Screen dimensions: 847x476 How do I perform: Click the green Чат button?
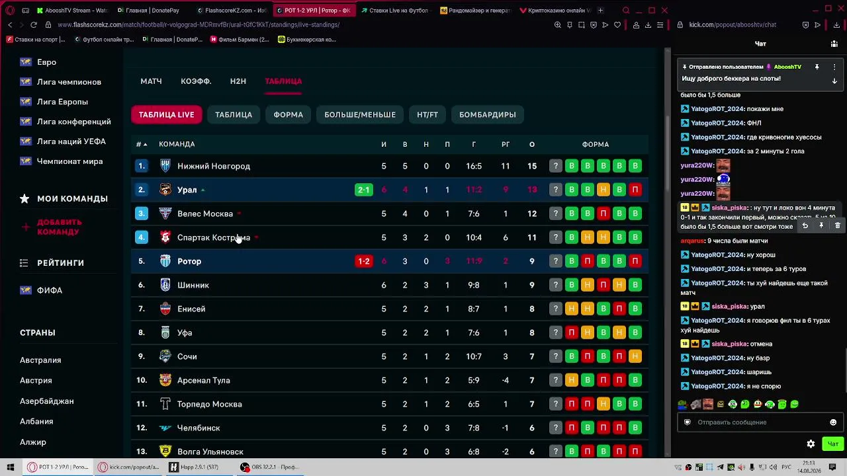click(832, 444)
